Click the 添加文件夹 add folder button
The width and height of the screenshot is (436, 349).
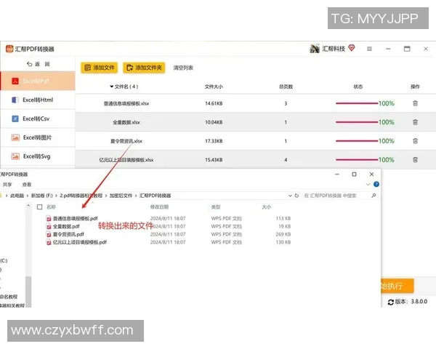point(144,68)
